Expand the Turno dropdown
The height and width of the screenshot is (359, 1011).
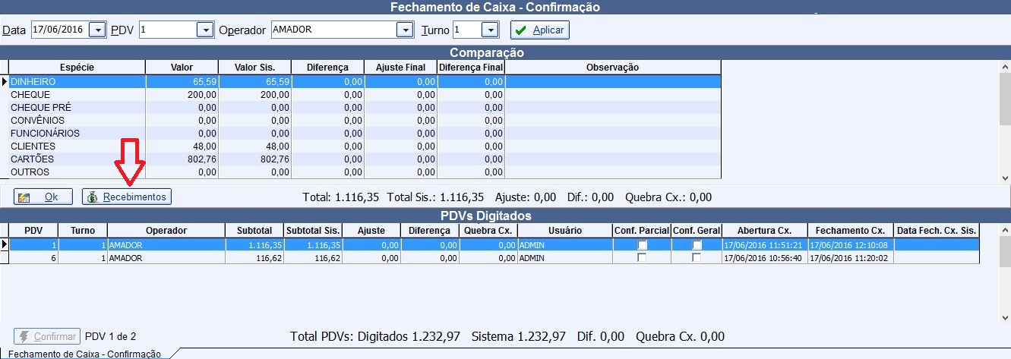point(490,30)
